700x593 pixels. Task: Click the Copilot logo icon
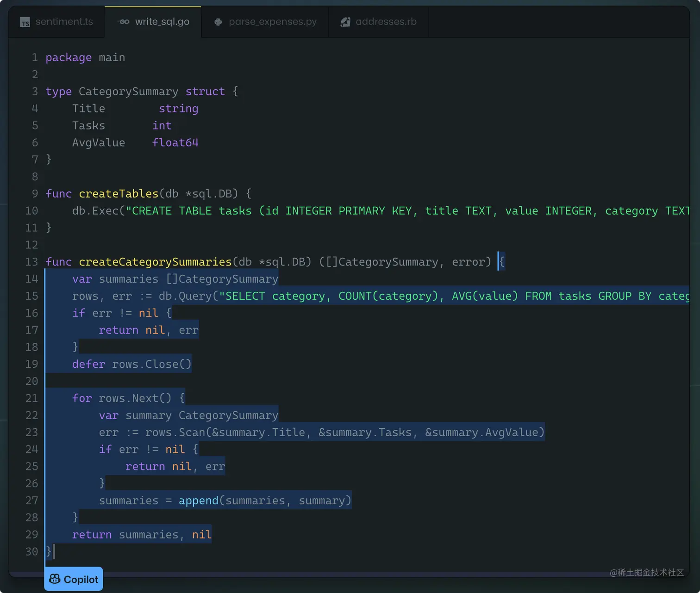tap(55, 579)
